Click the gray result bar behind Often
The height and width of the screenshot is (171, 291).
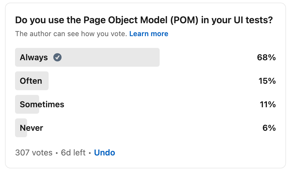[x=45, y=81]
